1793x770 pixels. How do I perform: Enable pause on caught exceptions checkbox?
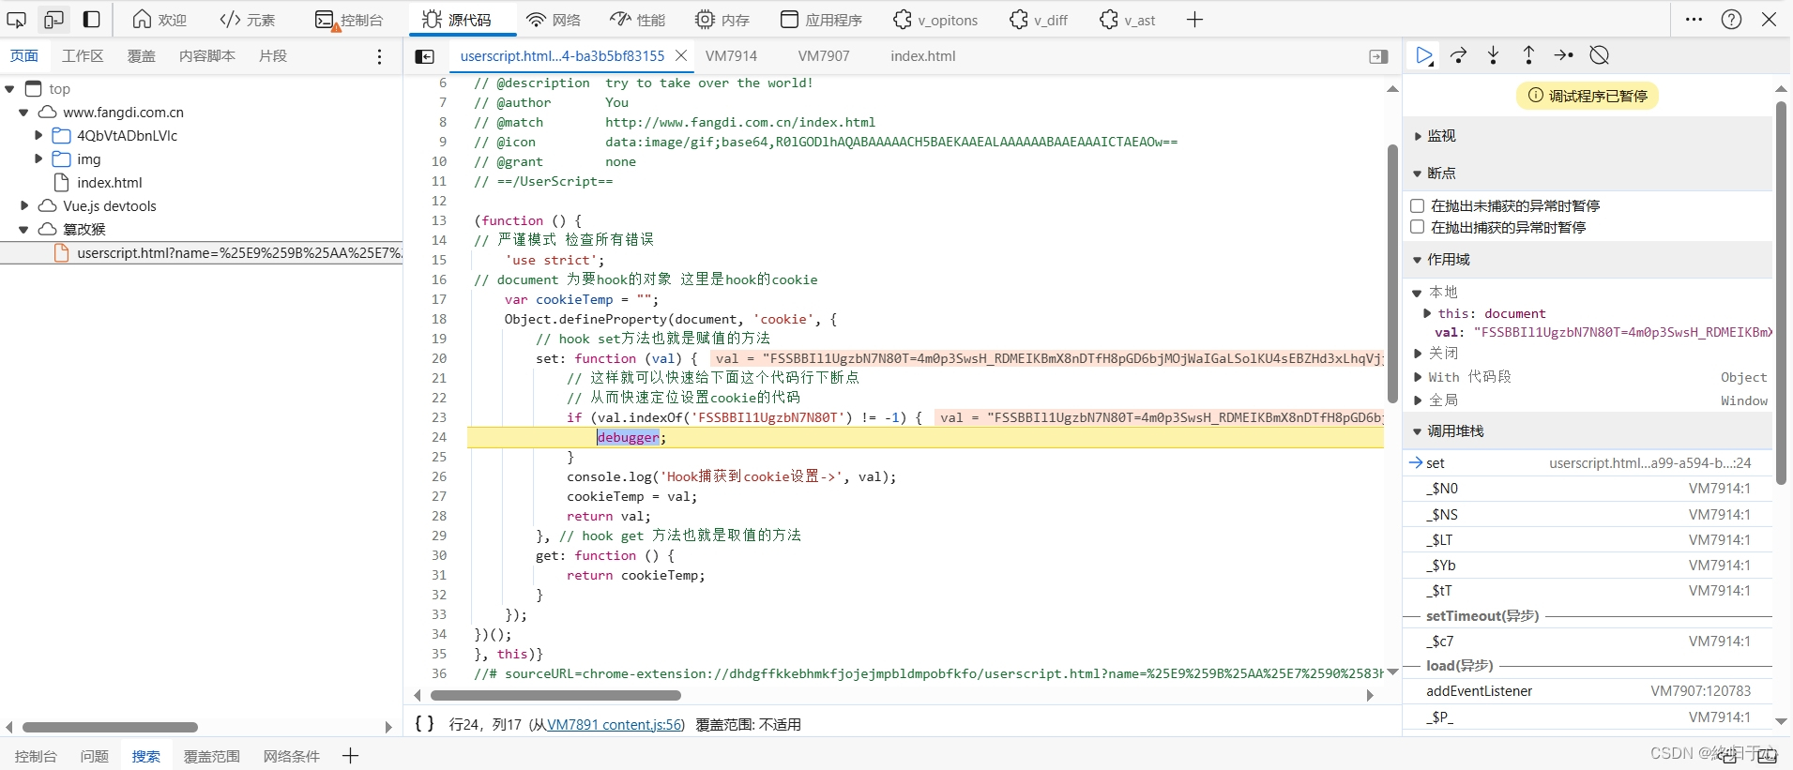click(x=1417, y=227)
